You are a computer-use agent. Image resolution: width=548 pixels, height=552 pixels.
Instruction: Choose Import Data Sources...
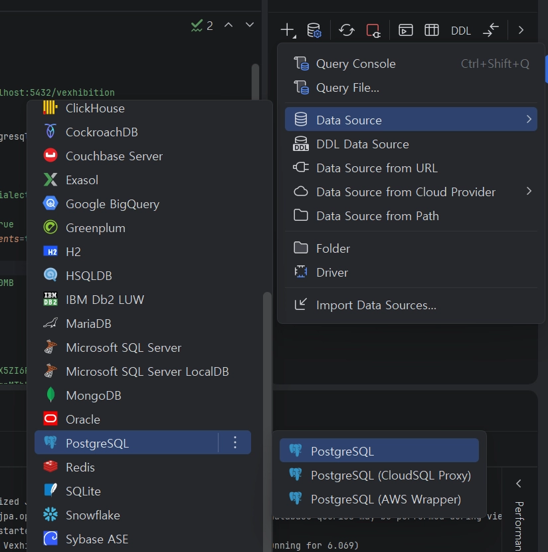point(411,305)
